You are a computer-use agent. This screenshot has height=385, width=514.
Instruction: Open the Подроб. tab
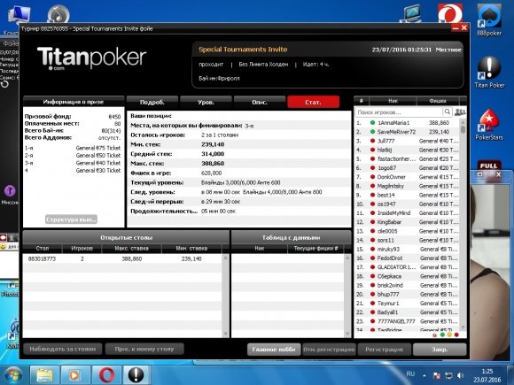pos(152,102)
